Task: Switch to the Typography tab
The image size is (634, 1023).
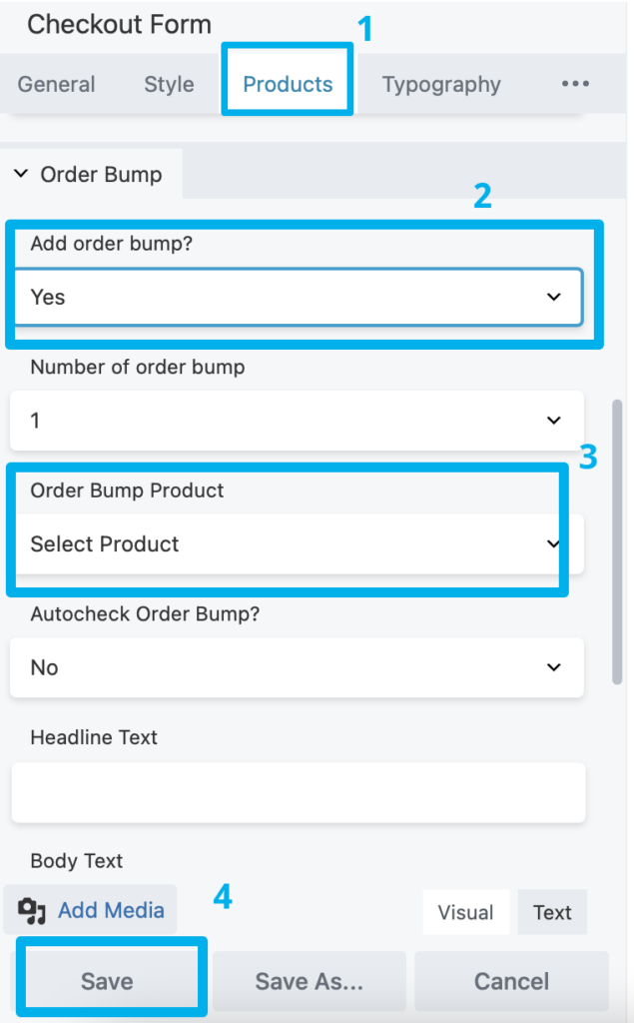Action: [441, 84]
